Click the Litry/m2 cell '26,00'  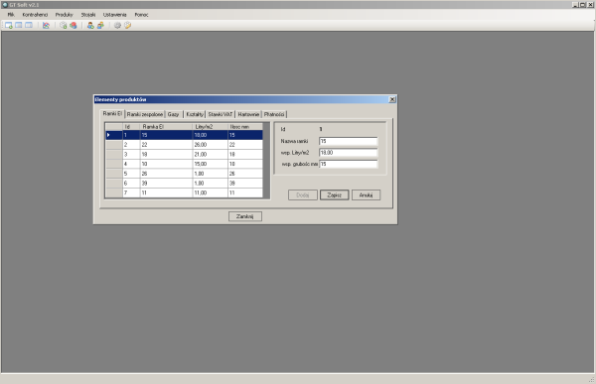click(x=211, y=145)
